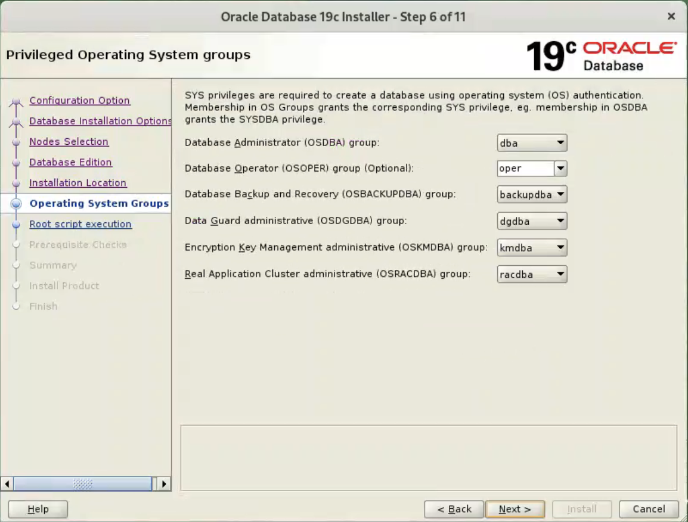Select the Operating System Groups step
The image size is (688, 522).
[99, 204]
